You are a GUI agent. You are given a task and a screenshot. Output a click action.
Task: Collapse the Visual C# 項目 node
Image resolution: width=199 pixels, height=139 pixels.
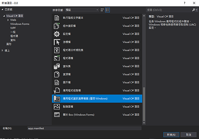coord(4,16)
